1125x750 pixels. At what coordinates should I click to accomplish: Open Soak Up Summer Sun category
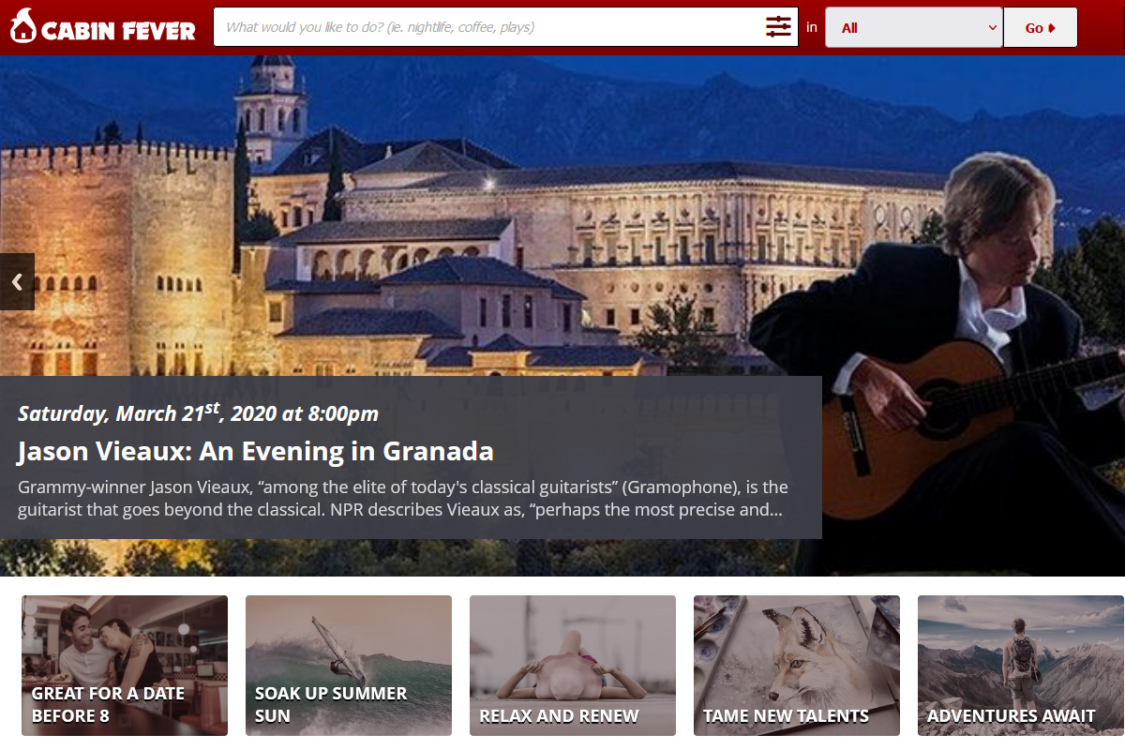click(349, 666)
